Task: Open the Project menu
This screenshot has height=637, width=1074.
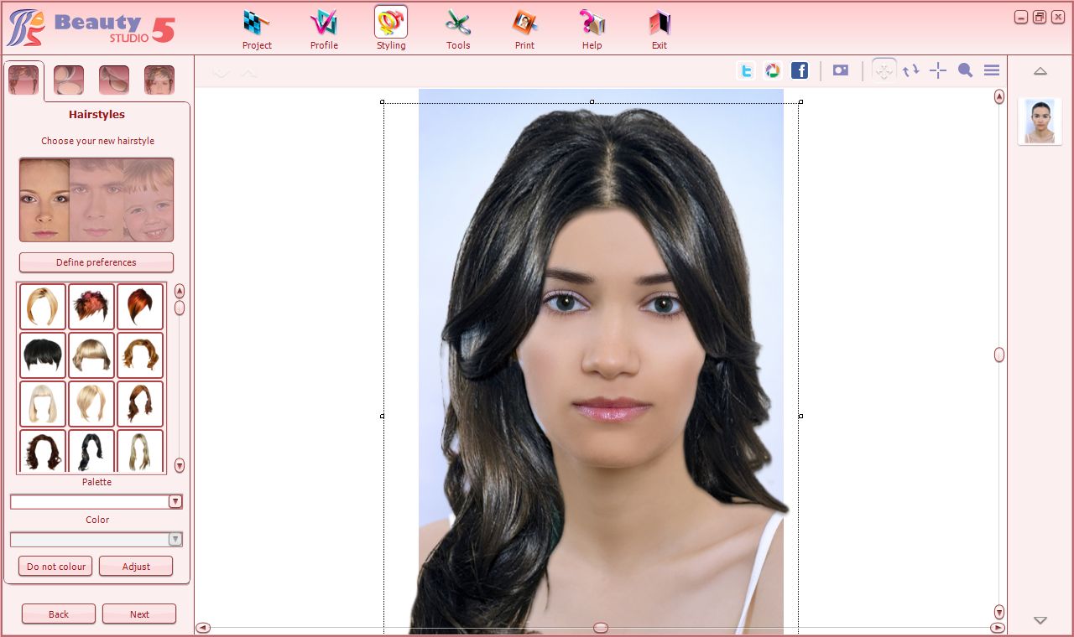Action: pos(257,29)
